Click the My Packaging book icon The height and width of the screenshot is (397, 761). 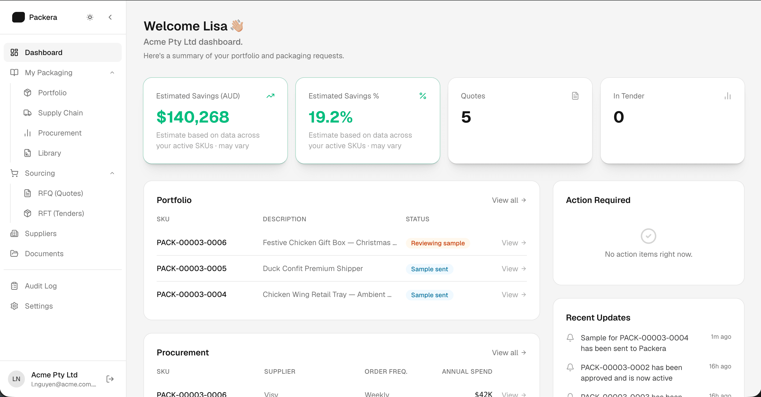click(14, 72)
